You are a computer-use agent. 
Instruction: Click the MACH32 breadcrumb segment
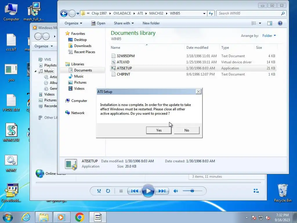(x=156, y=13)
